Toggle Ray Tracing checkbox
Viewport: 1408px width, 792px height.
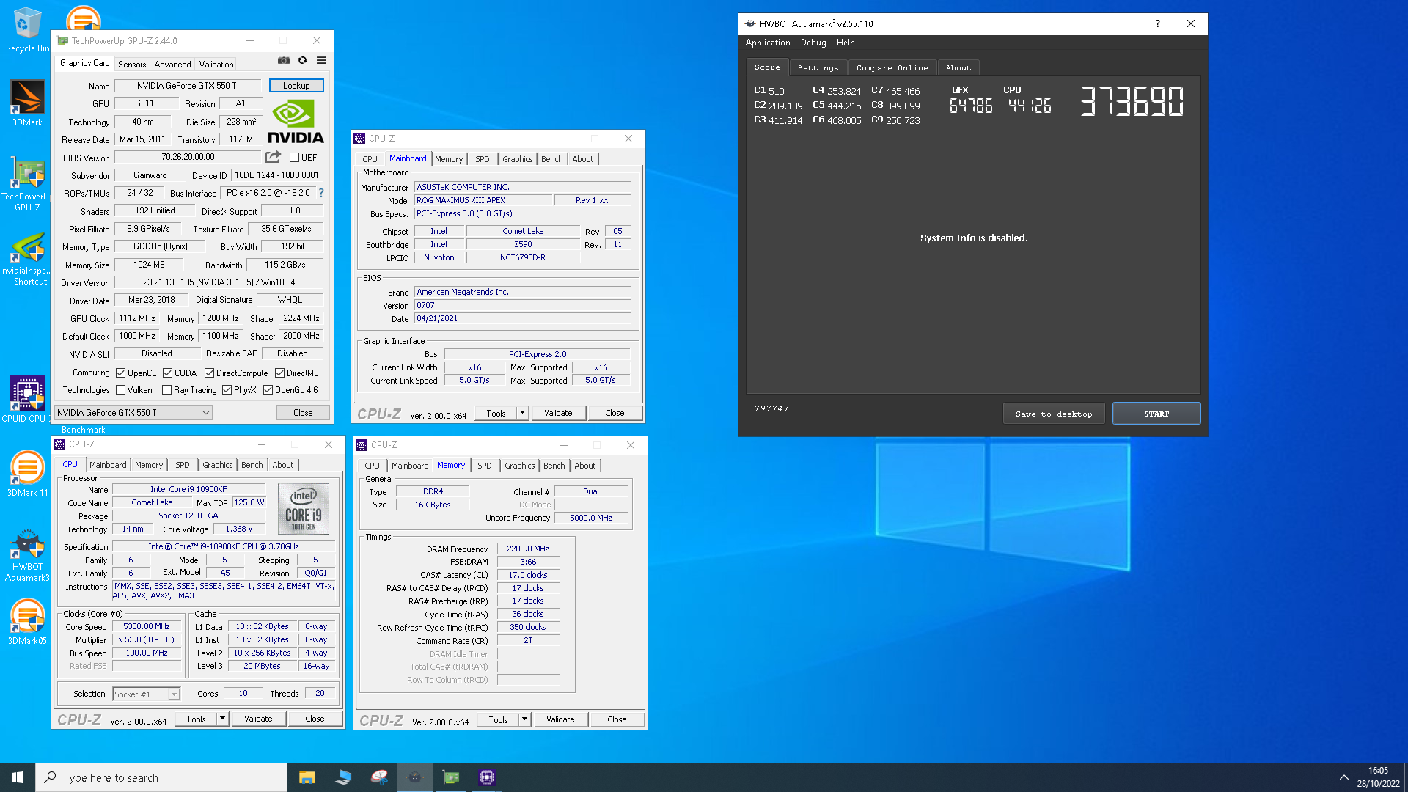pyautogui.click(x=166, y=389)
